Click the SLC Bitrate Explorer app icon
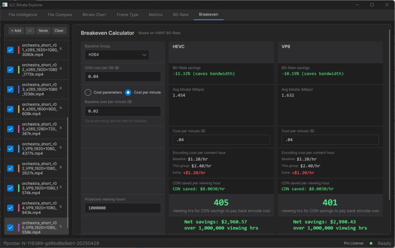 (5, 5)
